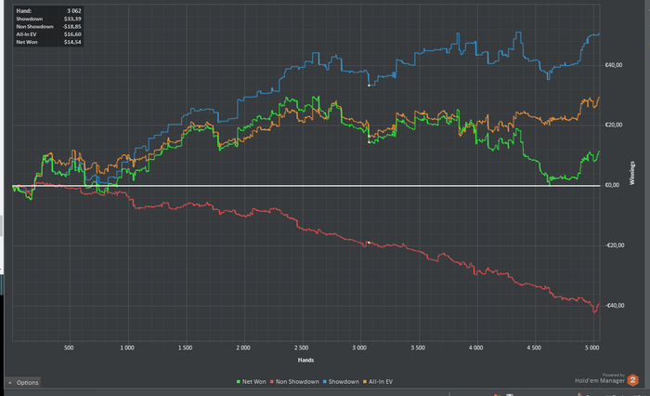Click the 2 000 x-axis label

[243, 348]
